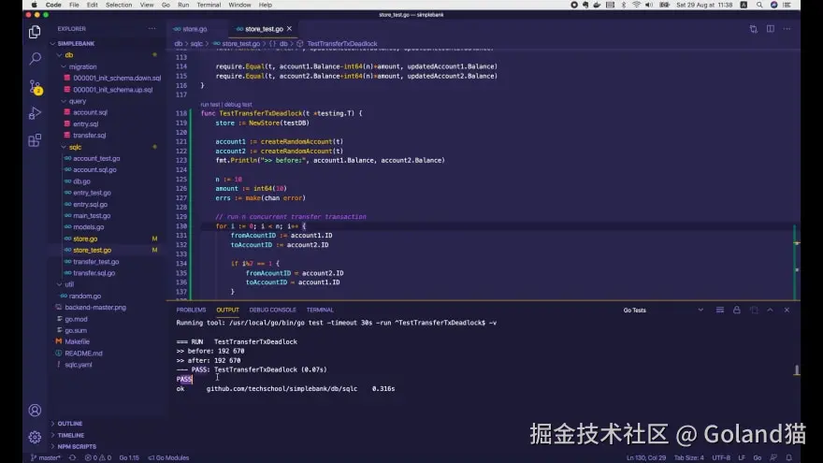Open the macOS Wi-Fi status icon
This screenshot has width=823, height=463.
[x=636, y=5]
